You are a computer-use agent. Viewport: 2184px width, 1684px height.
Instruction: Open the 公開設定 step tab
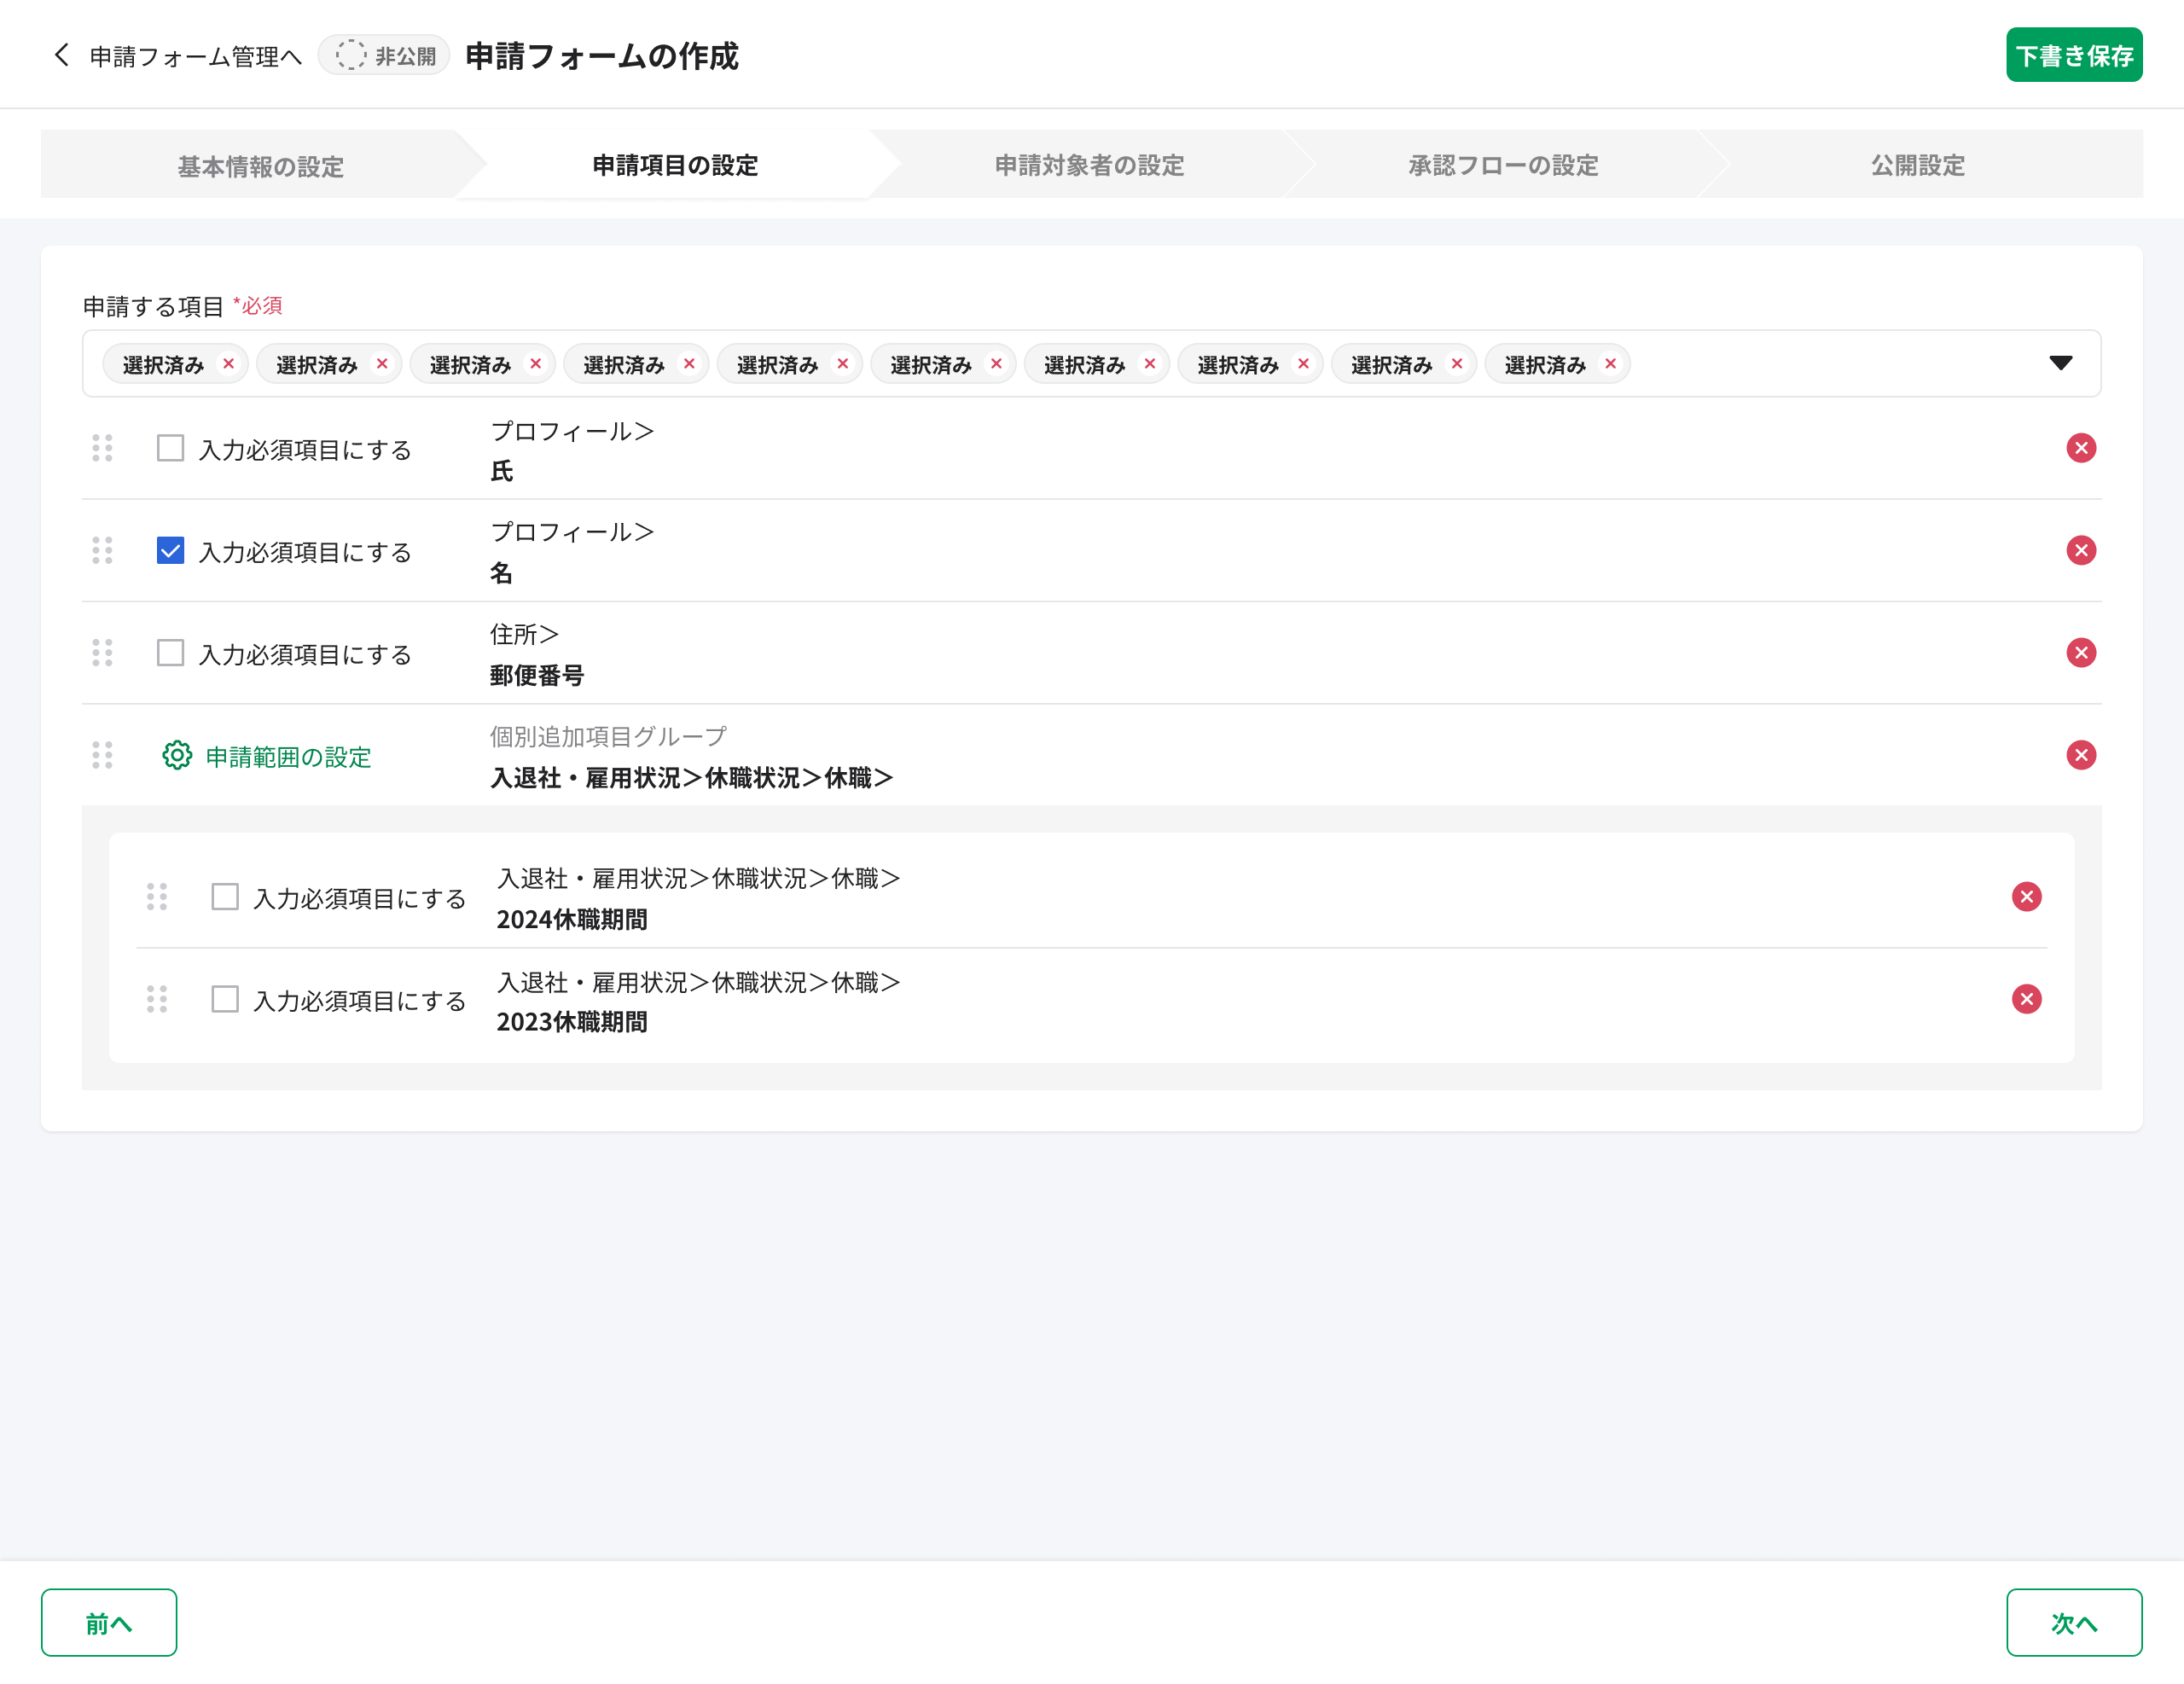click(1915, 165)
